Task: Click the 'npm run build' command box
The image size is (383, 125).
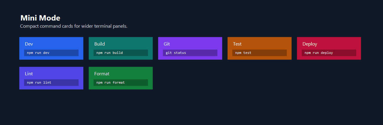Action: coord(121,53)
